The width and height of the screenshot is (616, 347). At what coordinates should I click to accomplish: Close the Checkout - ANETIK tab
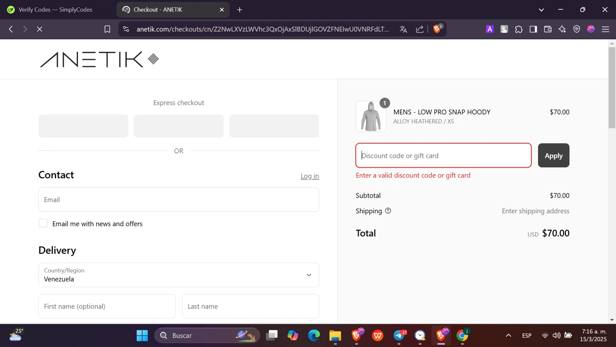tap(222, 9)
